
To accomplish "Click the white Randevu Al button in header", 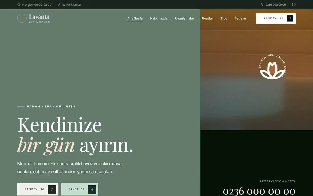I will click(x=276, y=18).
